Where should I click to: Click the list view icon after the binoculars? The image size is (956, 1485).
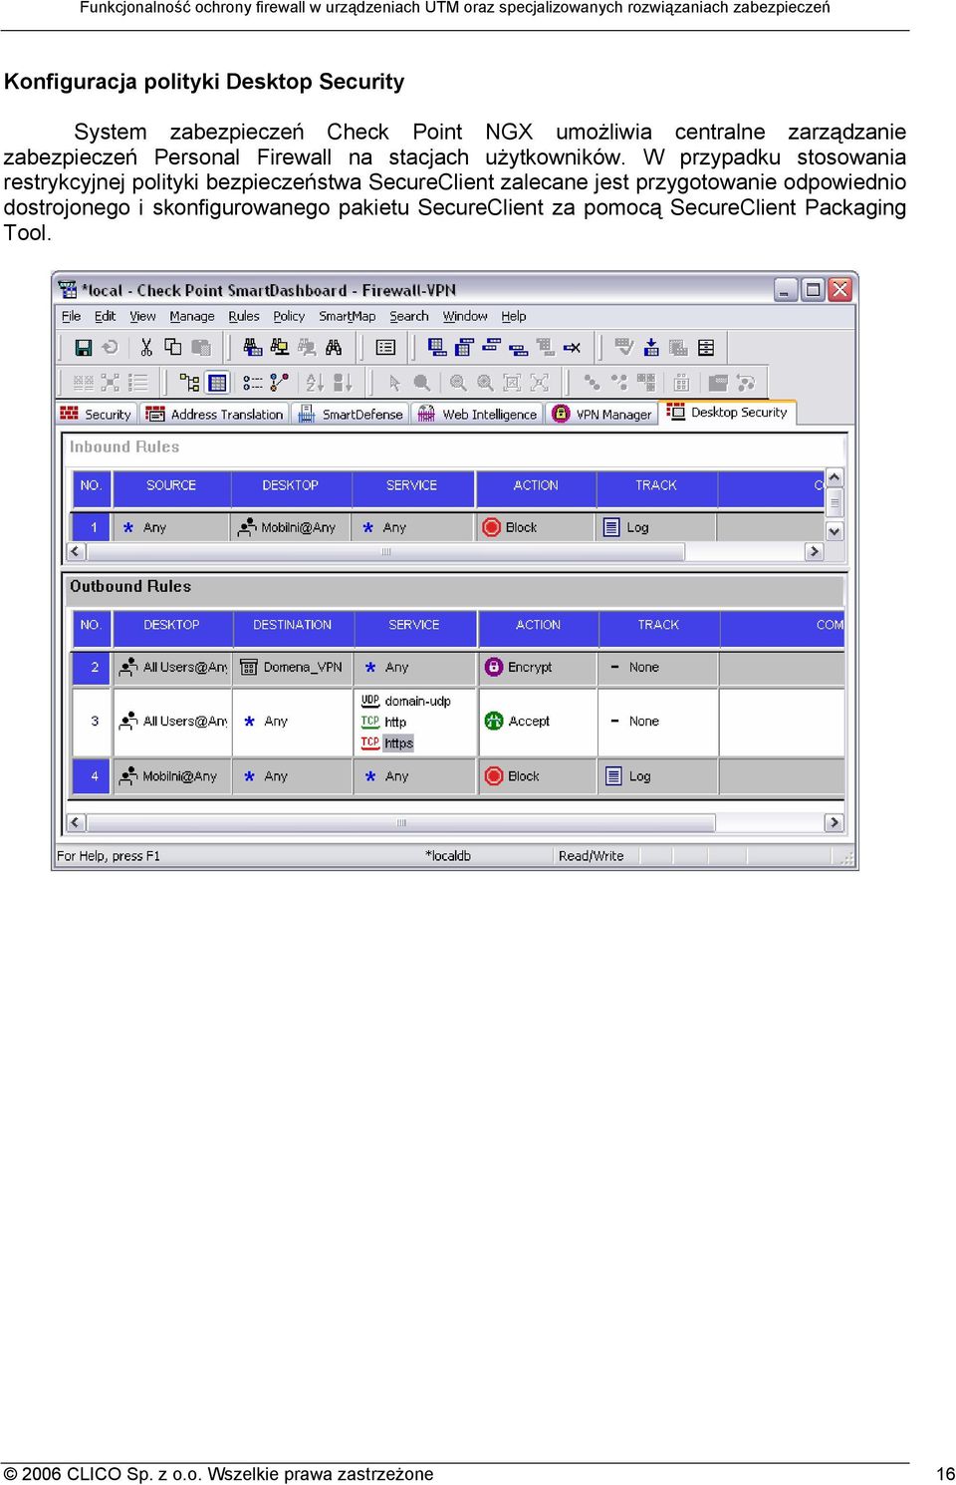click(385, 347)
